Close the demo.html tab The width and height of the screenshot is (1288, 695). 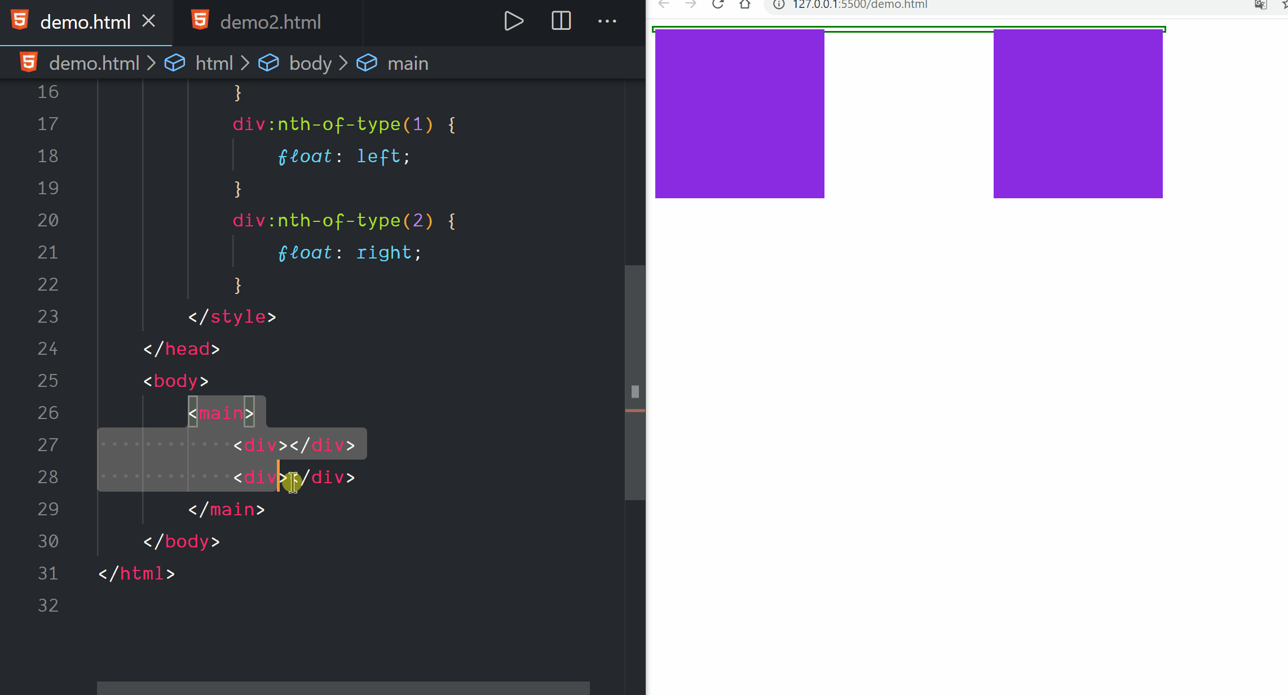[148, 21]
